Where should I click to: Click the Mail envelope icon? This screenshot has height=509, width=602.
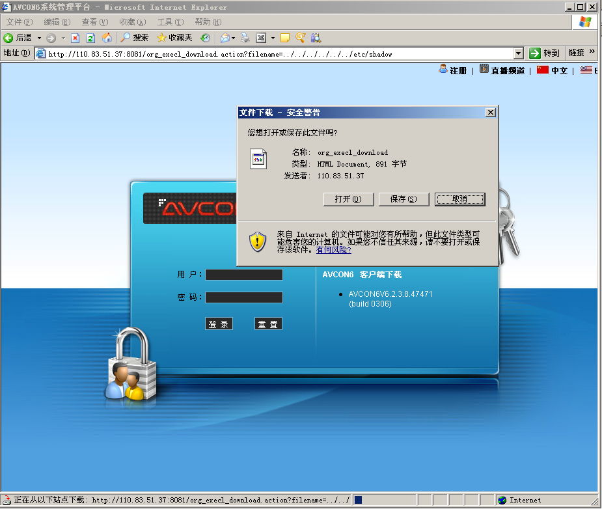pos(225,38)
